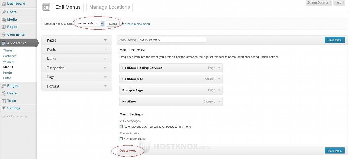Expand Example Page item arrow
The width and height of the screenshot is (350, 159).
(219, 90)
